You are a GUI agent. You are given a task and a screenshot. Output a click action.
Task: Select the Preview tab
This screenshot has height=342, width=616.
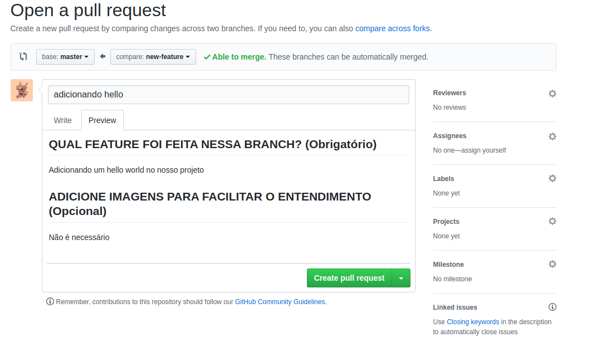coord(102,120)
